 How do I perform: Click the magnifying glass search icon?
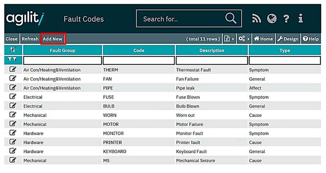tap(230, 19)
